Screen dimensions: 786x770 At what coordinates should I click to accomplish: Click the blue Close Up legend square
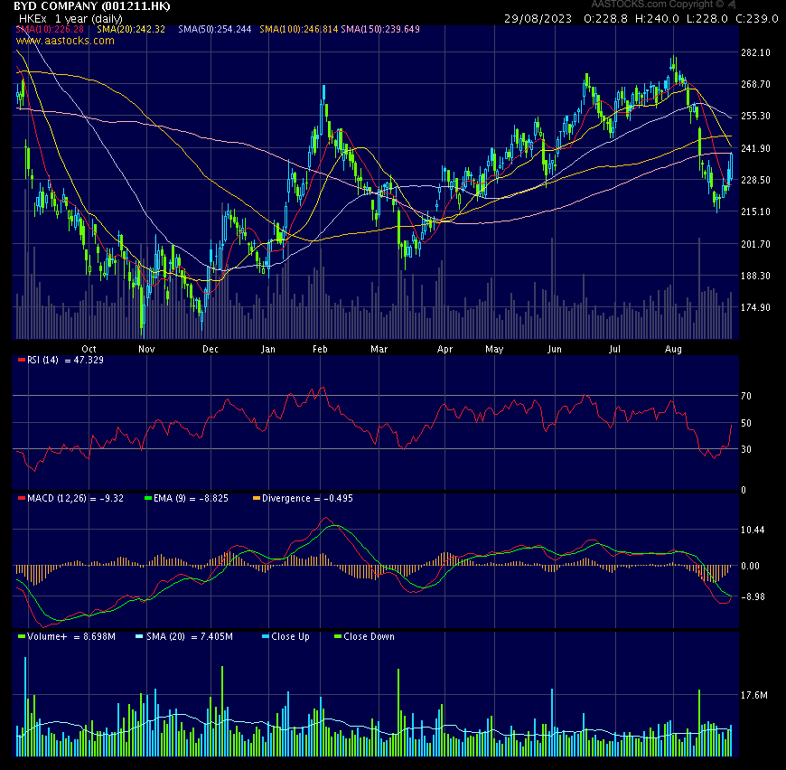coord(266,636)
